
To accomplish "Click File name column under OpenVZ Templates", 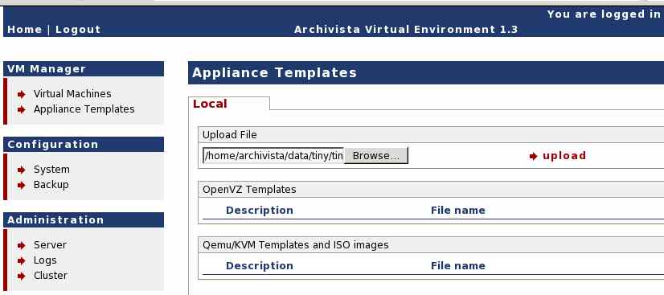I will [x=457, y=211].
